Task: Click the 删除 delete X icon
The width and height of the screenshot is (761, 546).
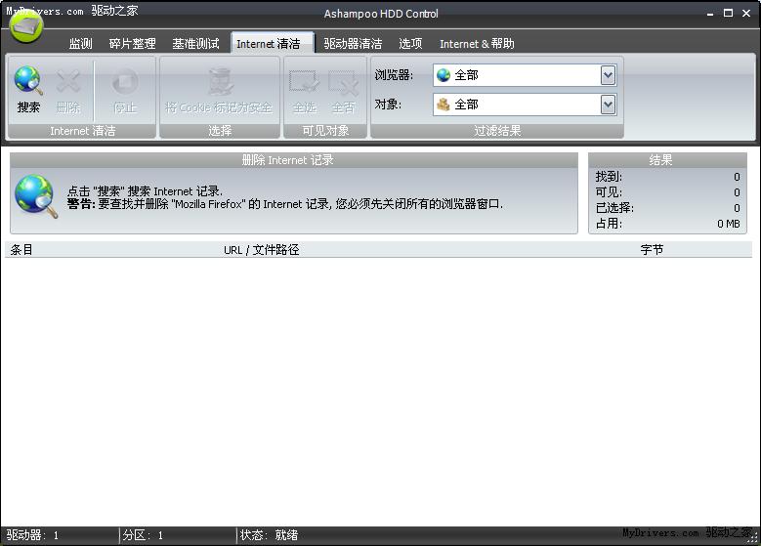Action: (68, 81)
